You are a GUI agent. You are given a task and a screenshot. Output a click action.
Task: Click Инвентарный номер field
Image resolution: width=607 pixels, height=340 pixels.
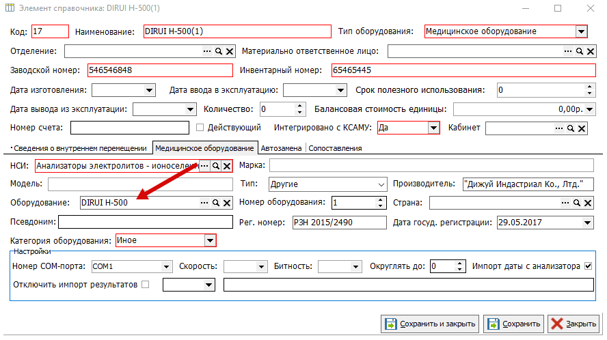click(x=463, y=70)
